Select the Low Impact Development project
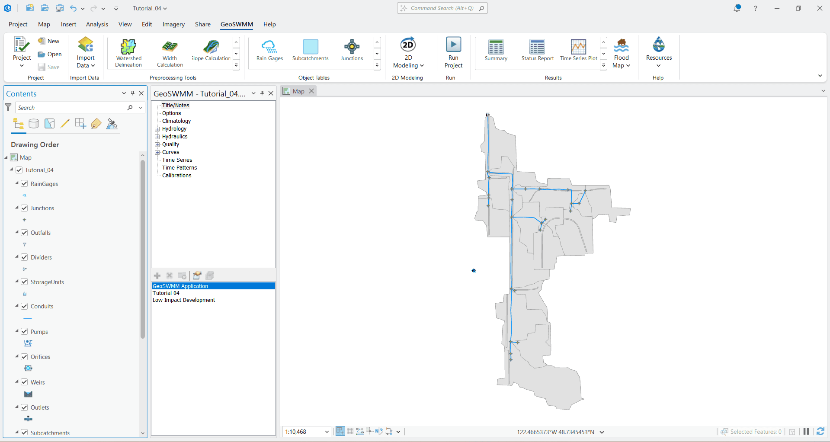The image size is (830, 442). click(184, 300)
